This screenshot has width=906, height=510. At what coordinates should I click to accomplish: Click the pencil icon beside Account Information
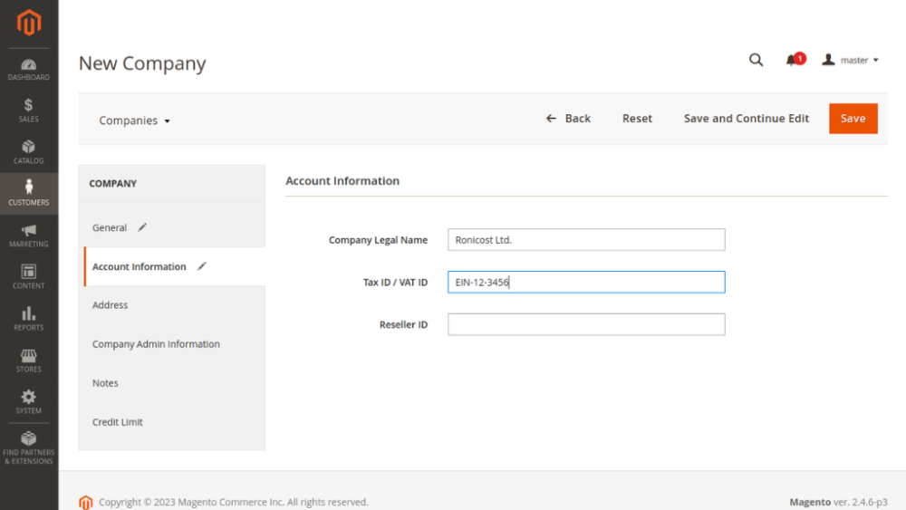pyautogui.click(x=202, y=266)
